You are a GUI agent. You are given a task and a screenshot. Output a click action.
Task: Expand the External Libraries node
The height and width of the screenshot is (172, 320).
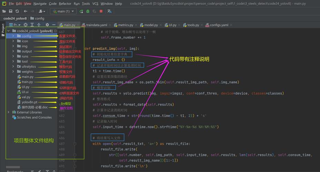coord(9,112)
